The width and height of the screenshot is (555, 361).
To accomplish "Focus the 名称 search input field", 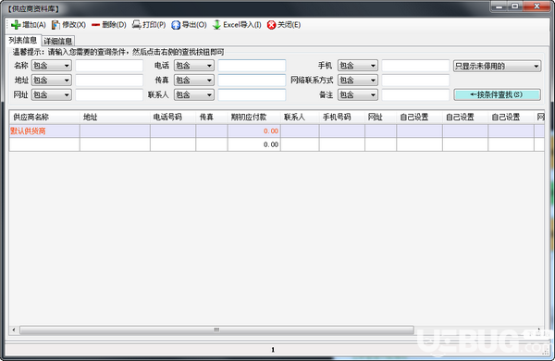I will click(109, 66).
